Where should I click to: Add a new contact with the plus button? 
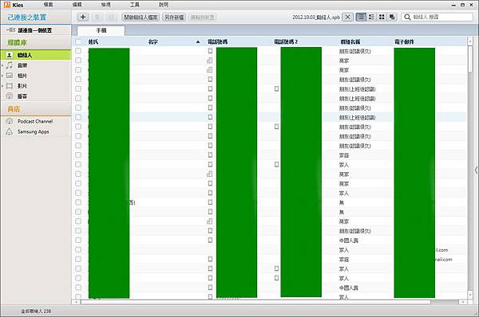pos(83,17)
